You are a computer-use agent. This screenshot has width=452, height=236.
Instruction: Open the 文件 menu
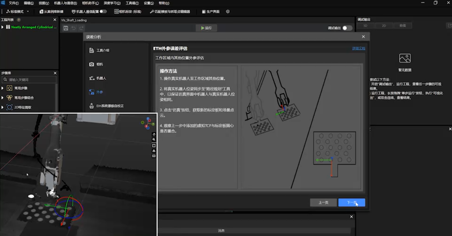[x=14, y=3]
